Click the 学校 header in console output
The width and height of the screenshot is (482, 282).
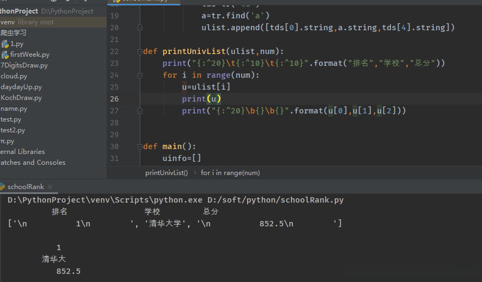tap(152, 212)
